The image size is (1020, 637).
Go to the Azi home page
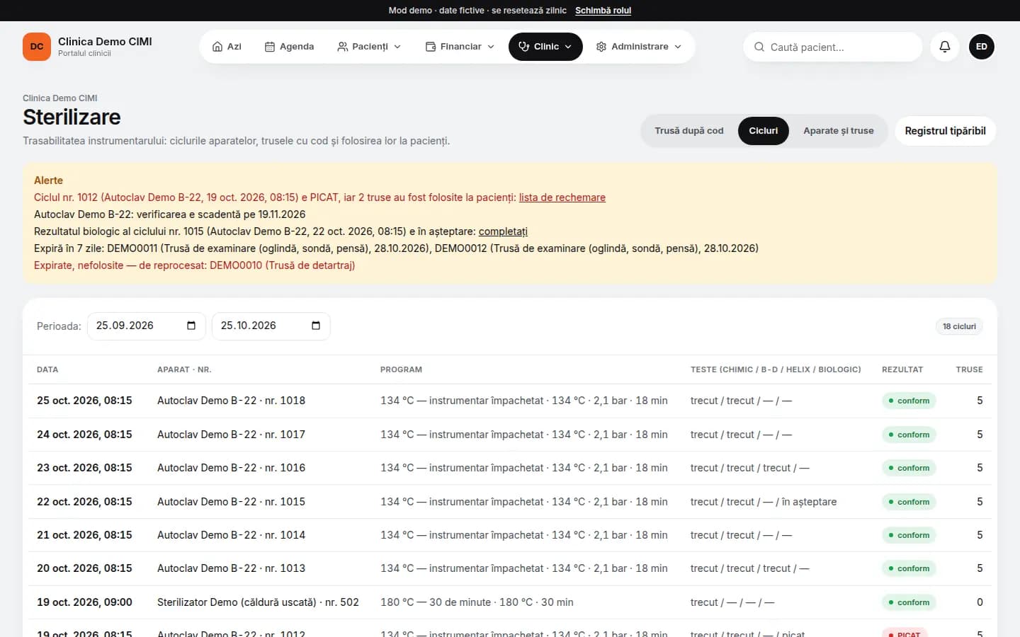tap(227, 47)
